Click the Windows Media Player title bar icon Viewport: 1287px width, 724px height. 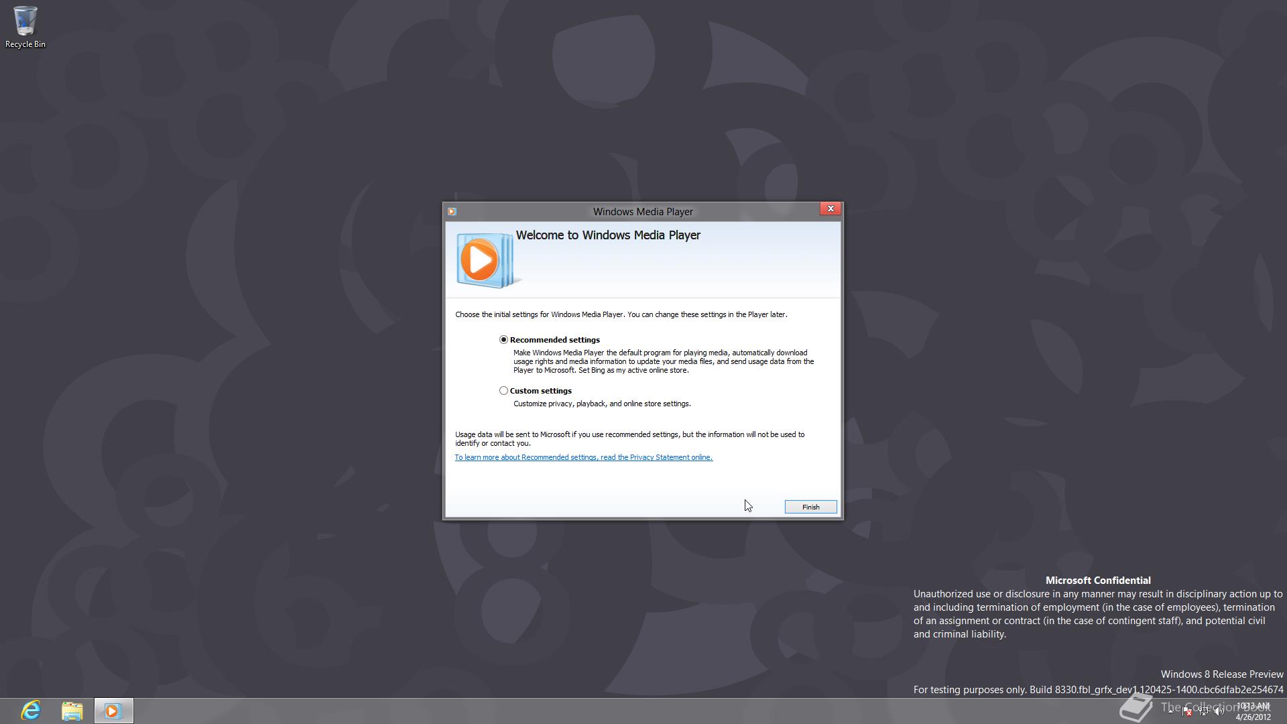[x=452, y=212]
